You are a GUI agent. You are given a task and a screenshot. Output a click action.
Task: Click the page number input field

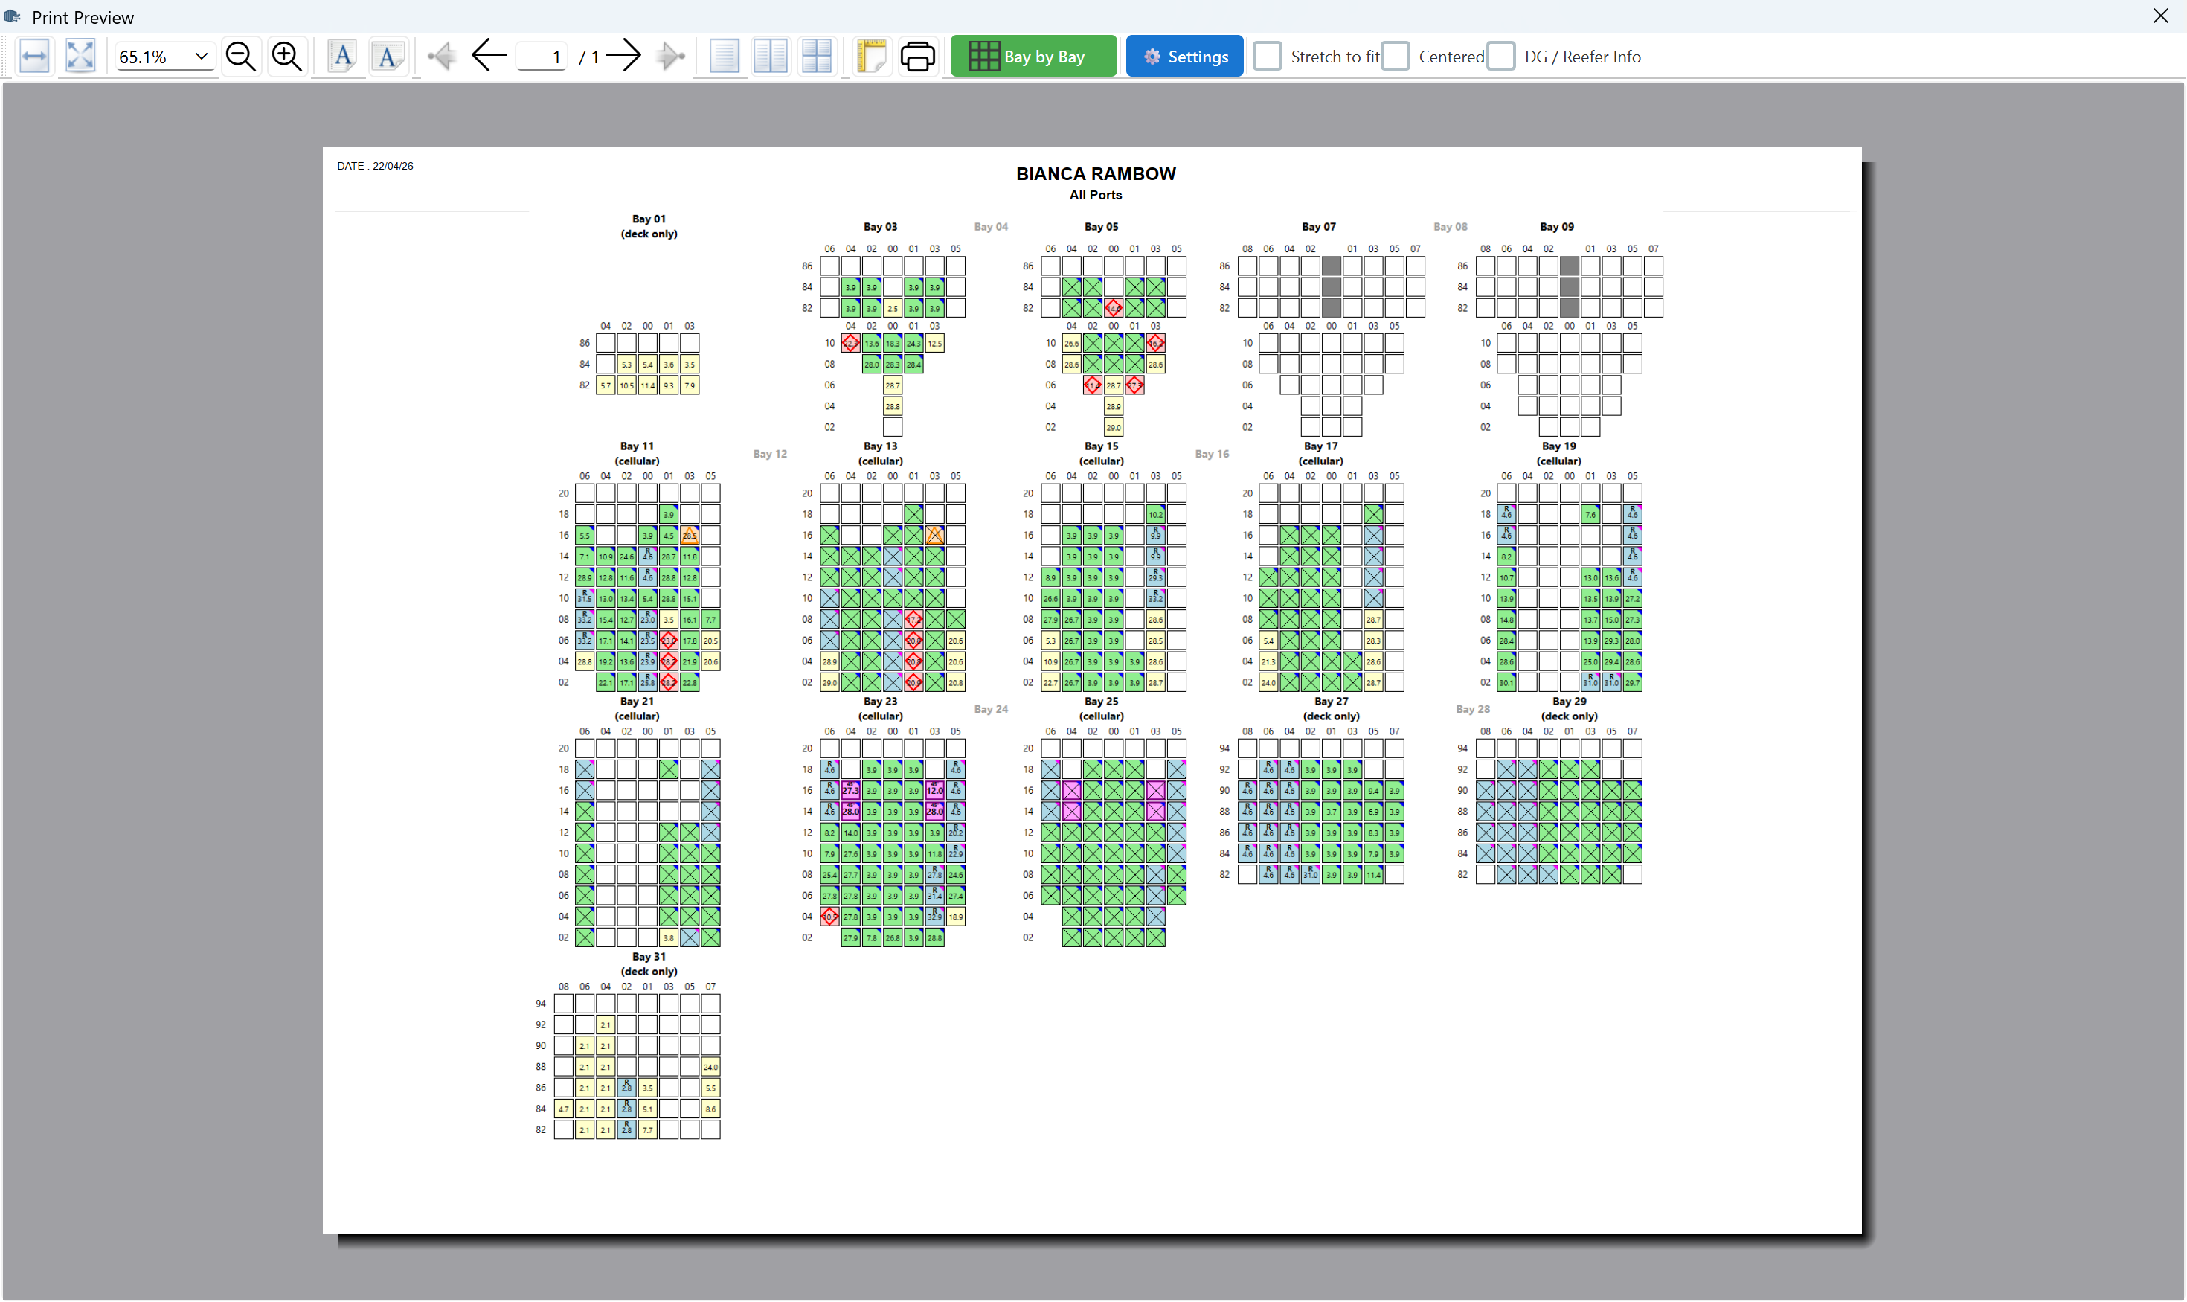543,57
